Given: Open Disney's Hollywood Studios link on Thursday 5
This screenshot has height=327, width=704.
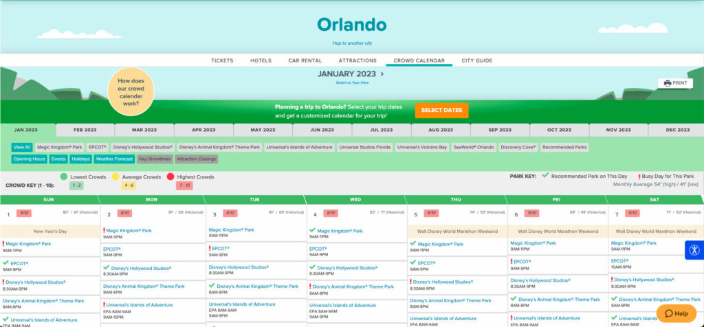Looking at the screenshot, I should click(x=442, y=282).
